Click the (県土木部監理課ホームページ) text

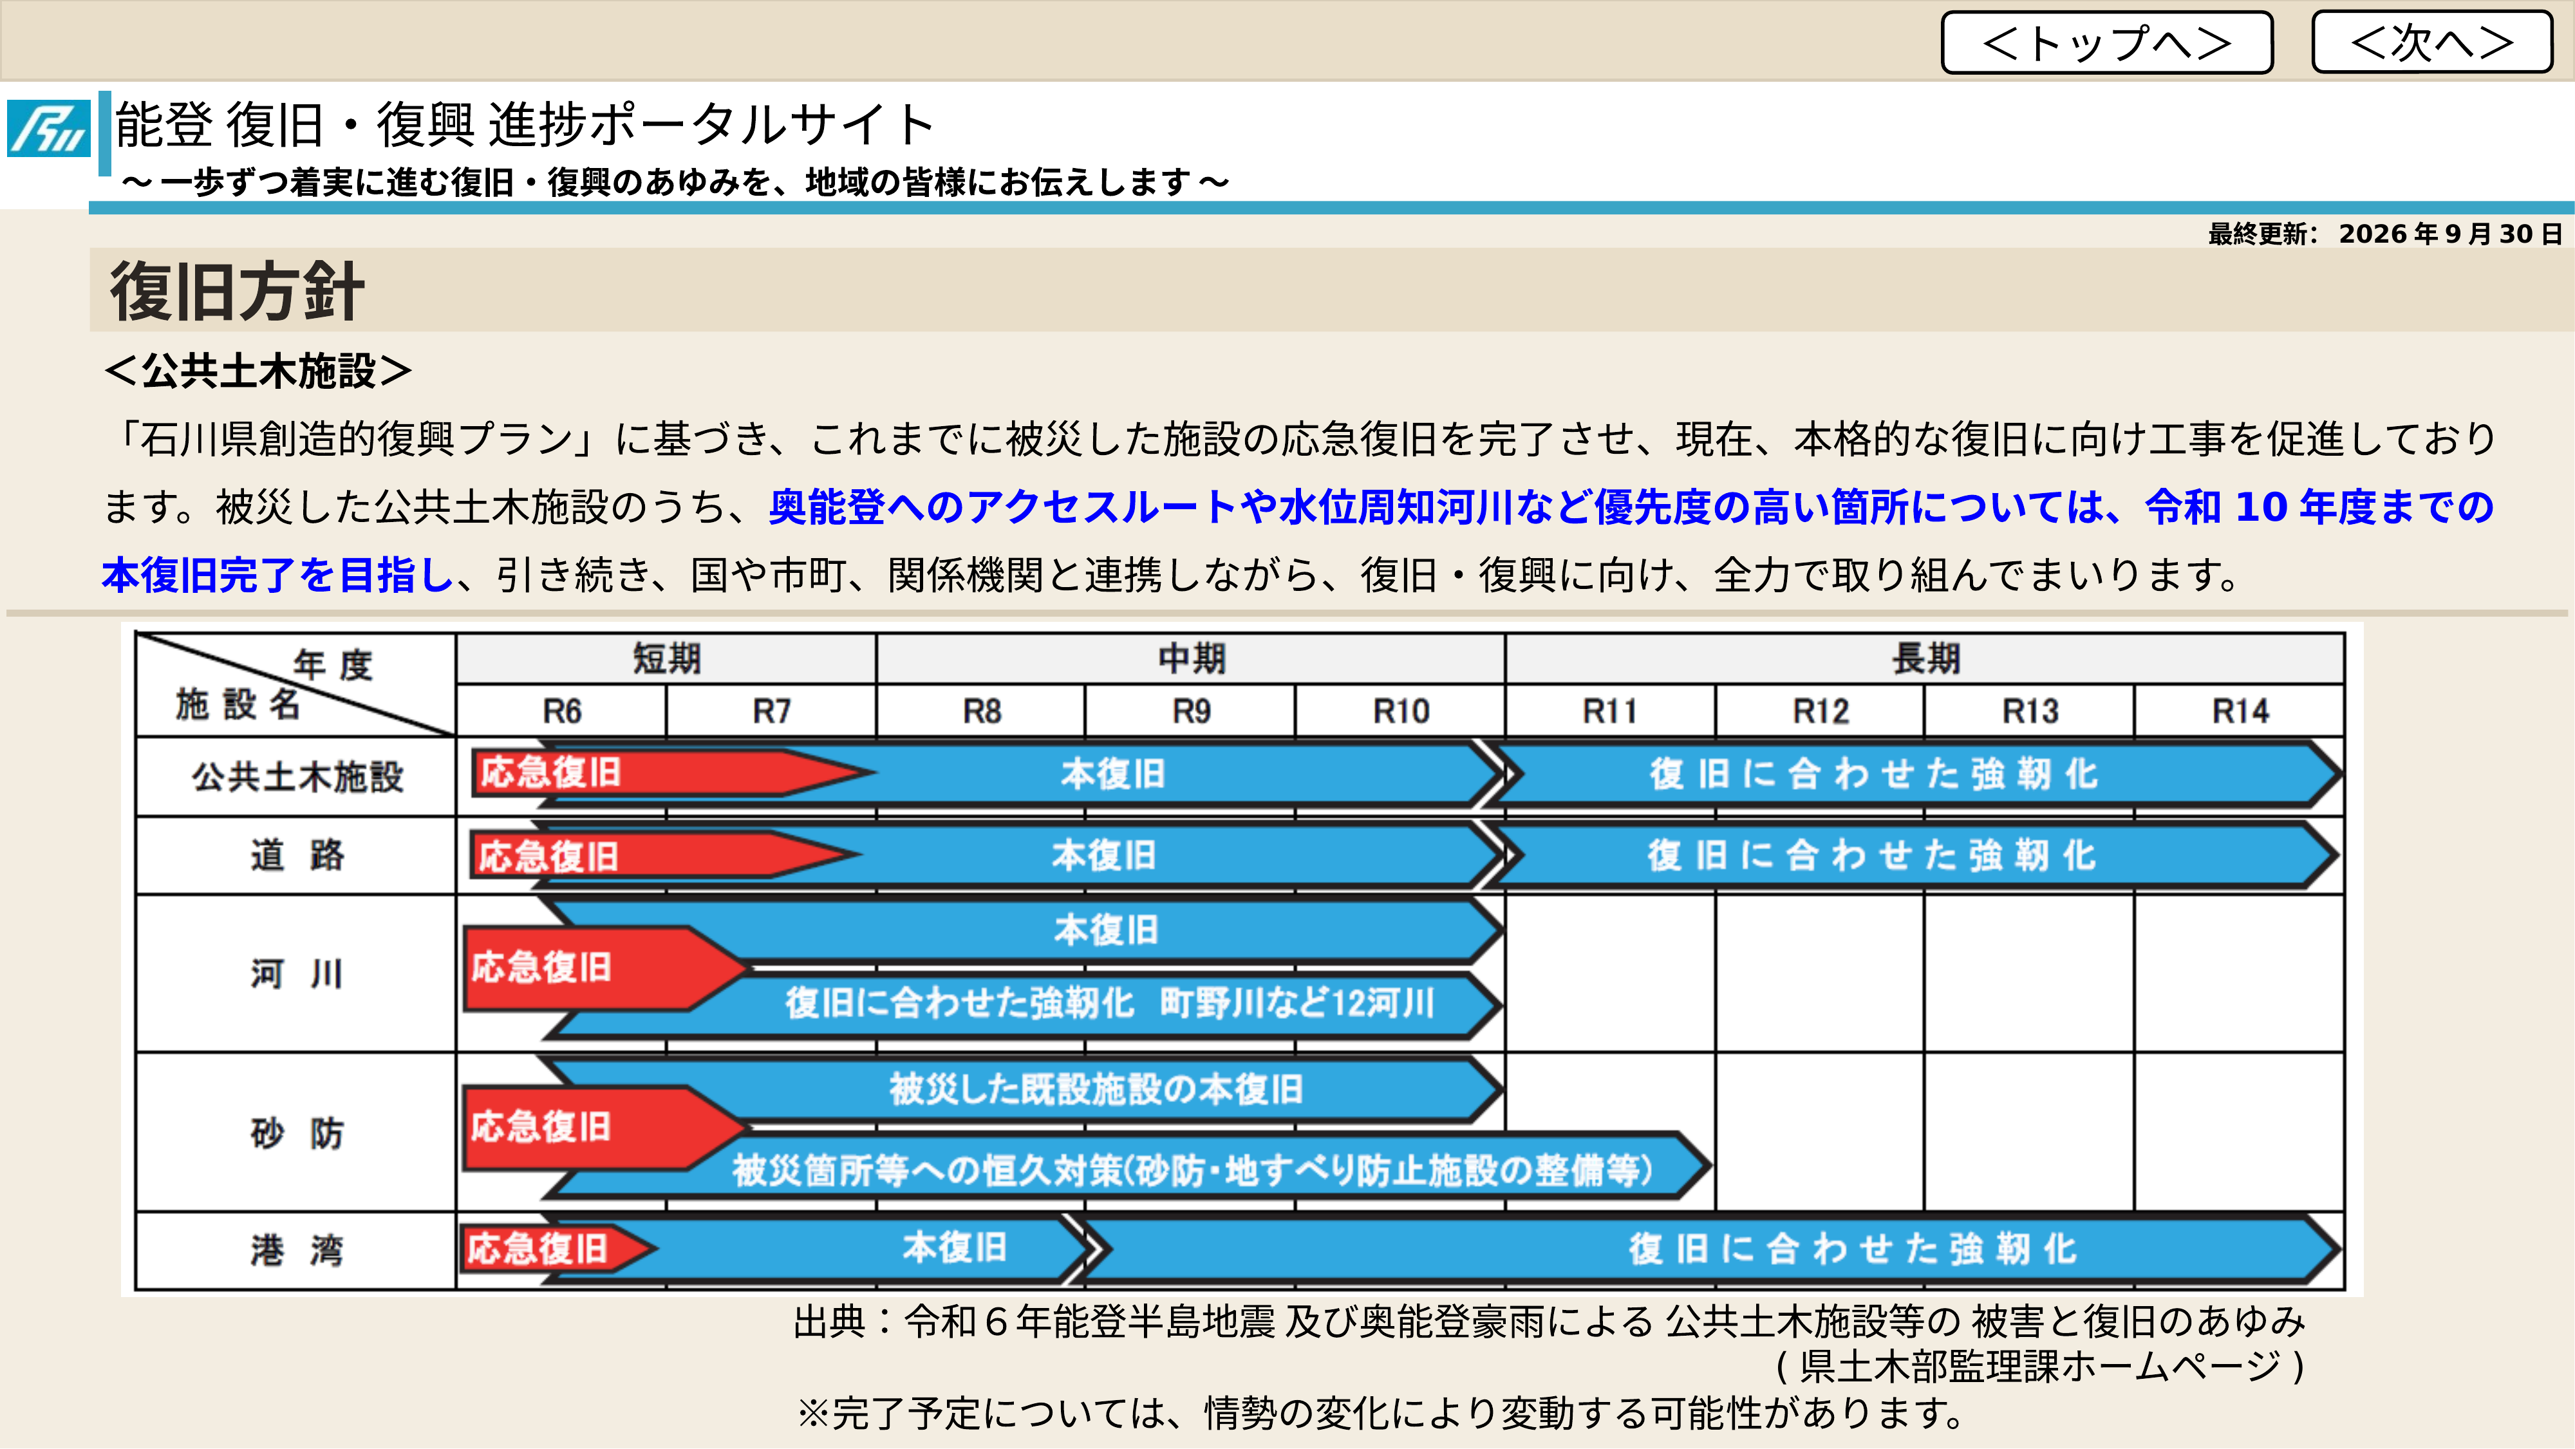[x=2040, y=1366]
